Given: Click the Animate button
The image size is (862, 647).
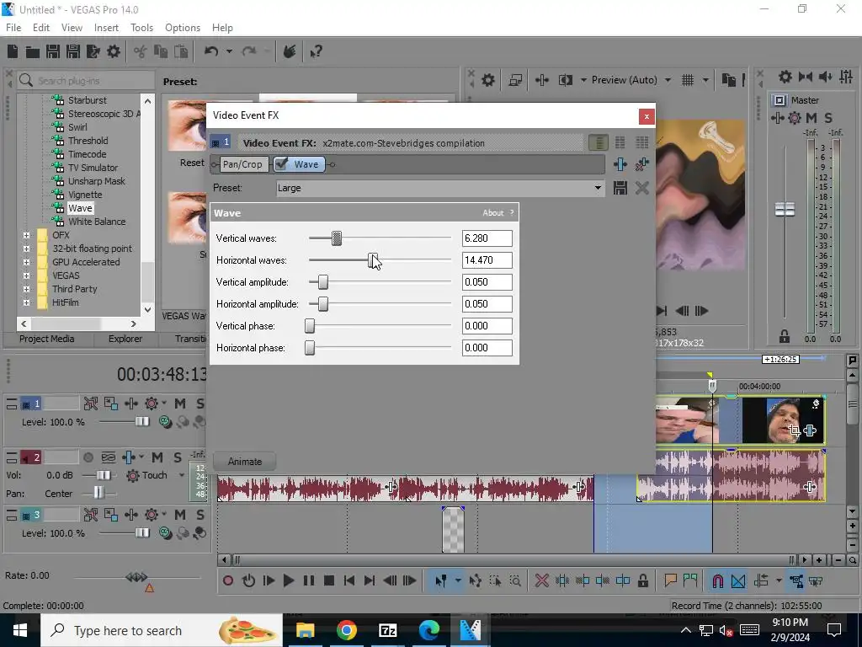Looking at the screenshot, I should pos(245,462).
